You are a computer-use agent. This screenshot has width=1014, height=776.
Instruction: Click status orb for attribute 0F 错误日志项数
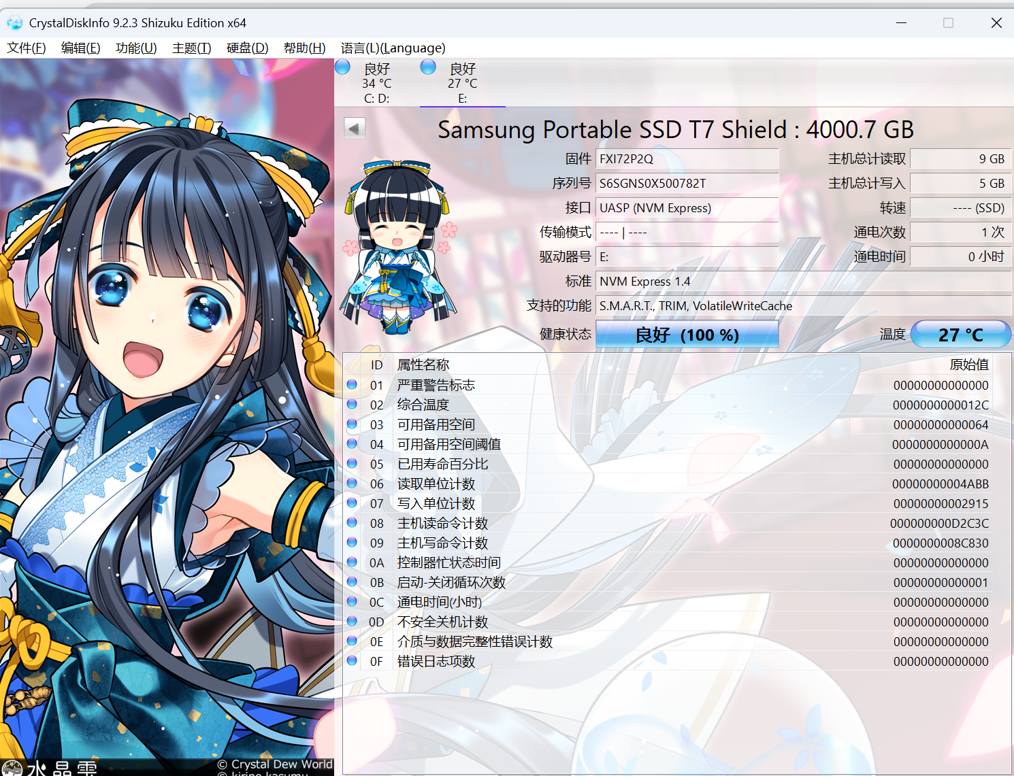pyautogui.click(x=352, y=661)
